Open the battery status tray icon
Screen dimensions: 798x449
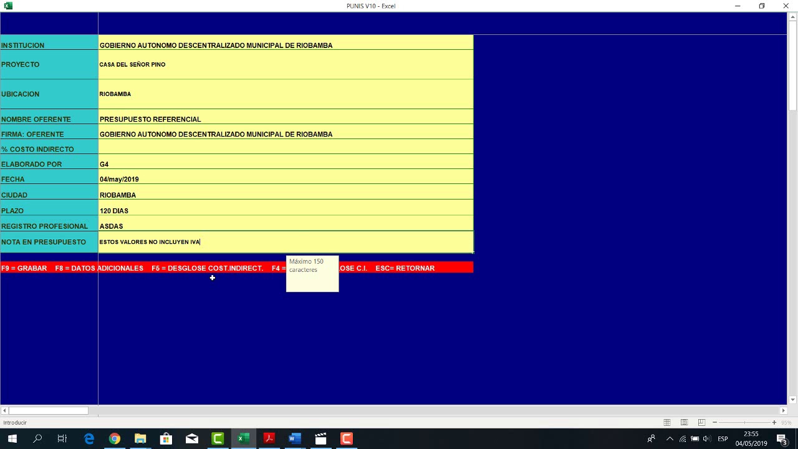695,438
